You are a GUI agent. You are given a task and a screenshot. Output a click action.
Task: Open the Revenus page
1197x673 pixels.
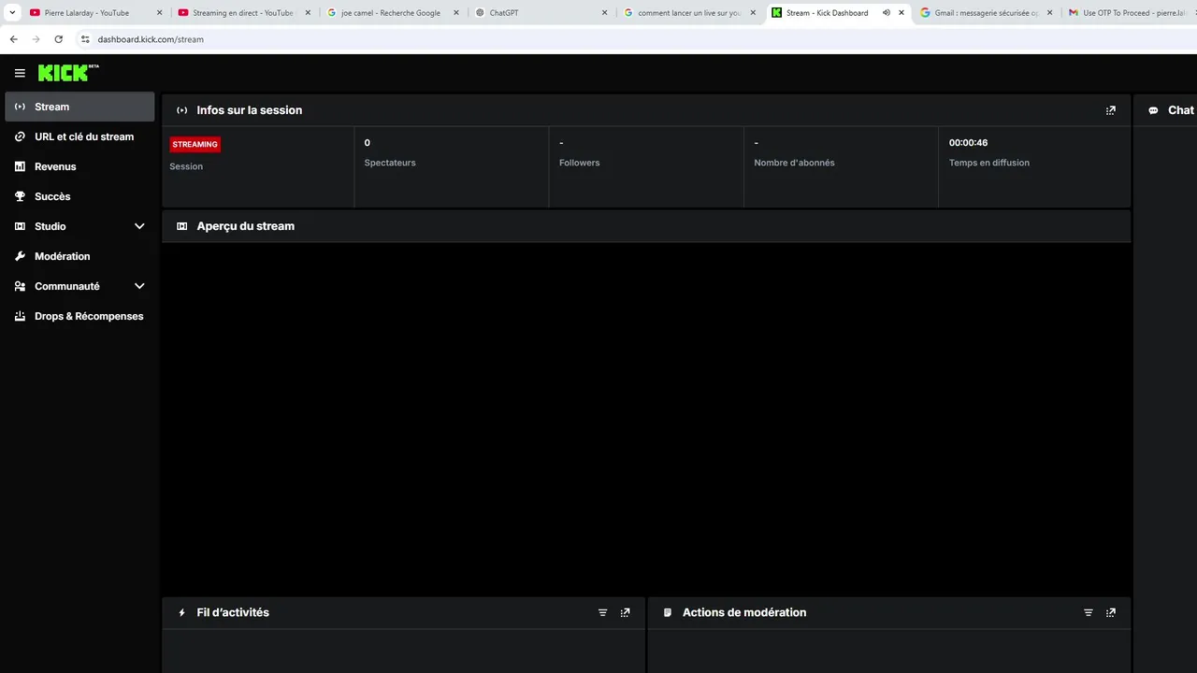point(79,166)
